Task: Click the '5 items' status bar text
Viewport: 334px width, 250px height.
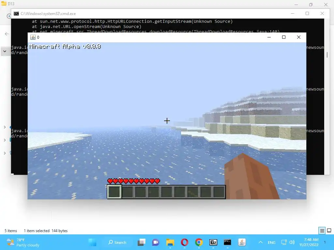Action: point(11,231)
